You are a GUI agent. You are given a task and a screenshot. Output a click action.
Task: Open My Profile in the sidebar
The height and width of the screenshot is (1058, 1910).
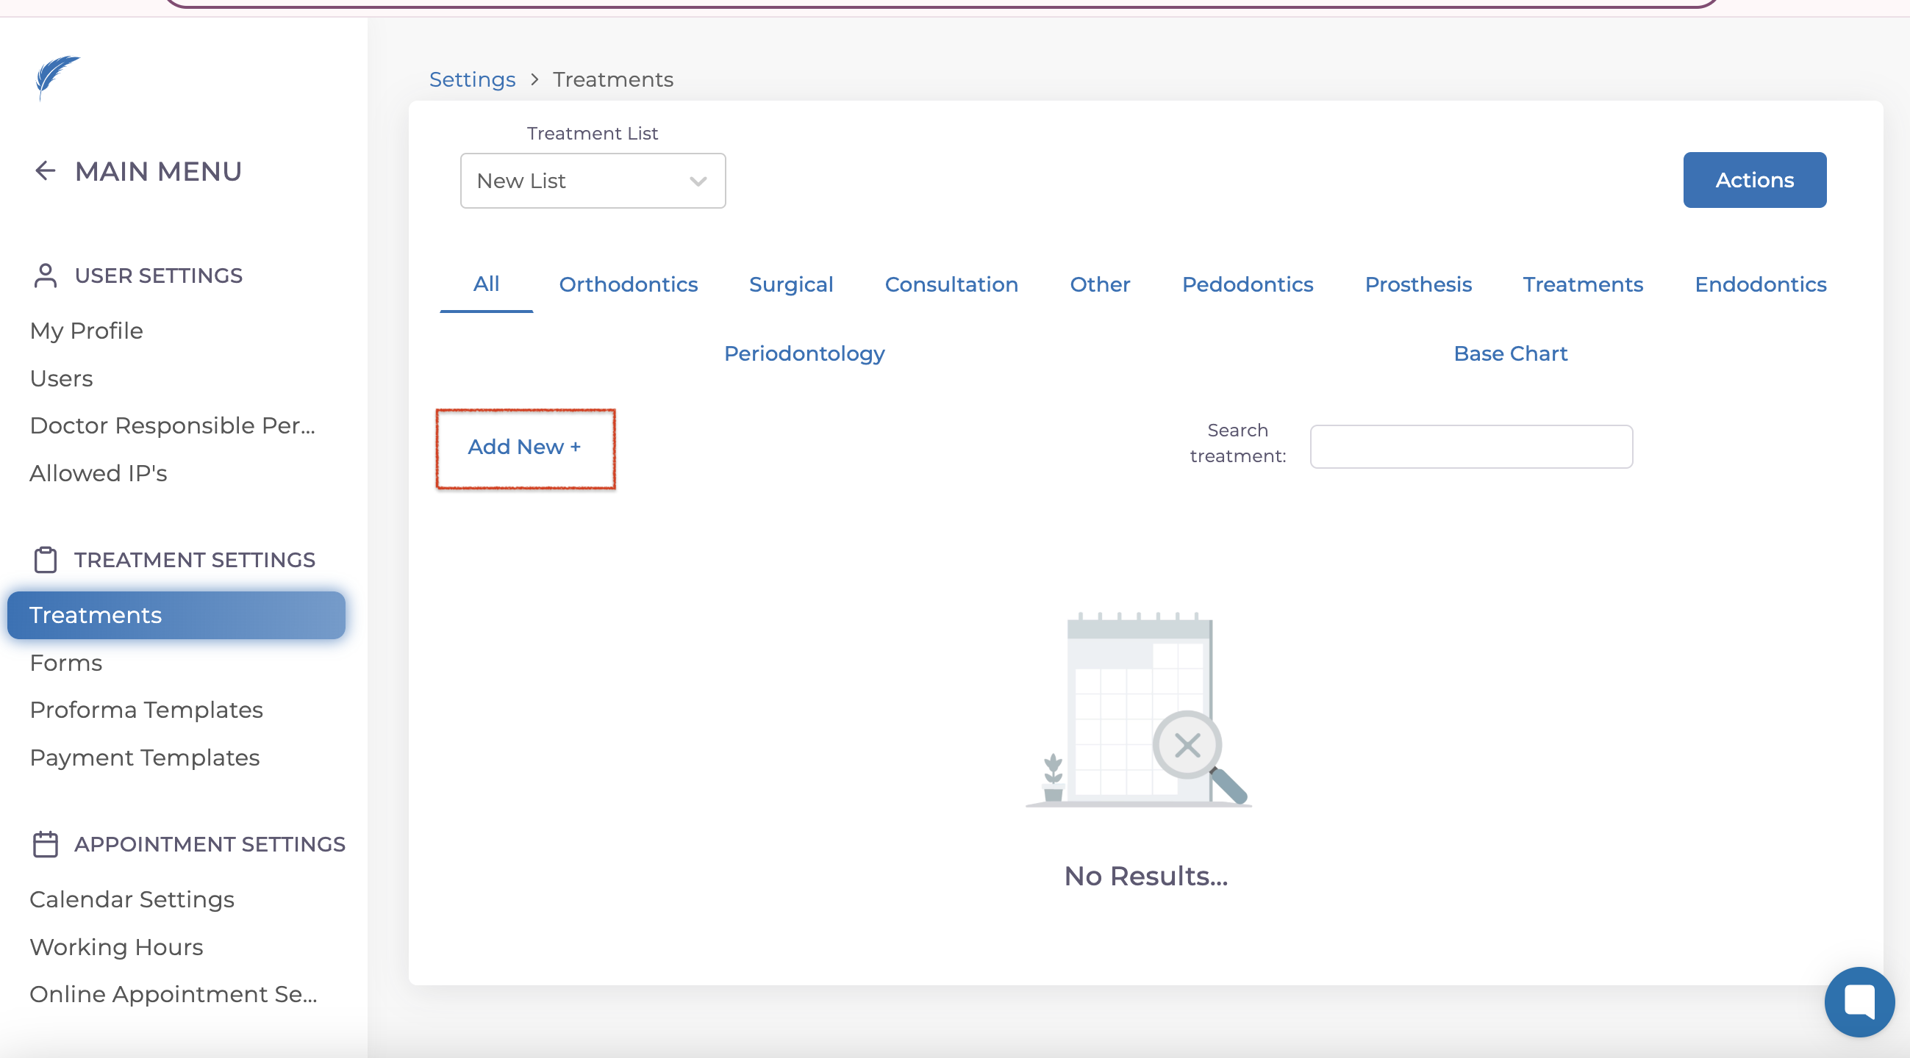pos(86,331)
